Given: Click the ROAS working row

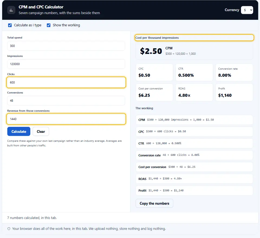Looking at the screenshot, I should (194, 179).
